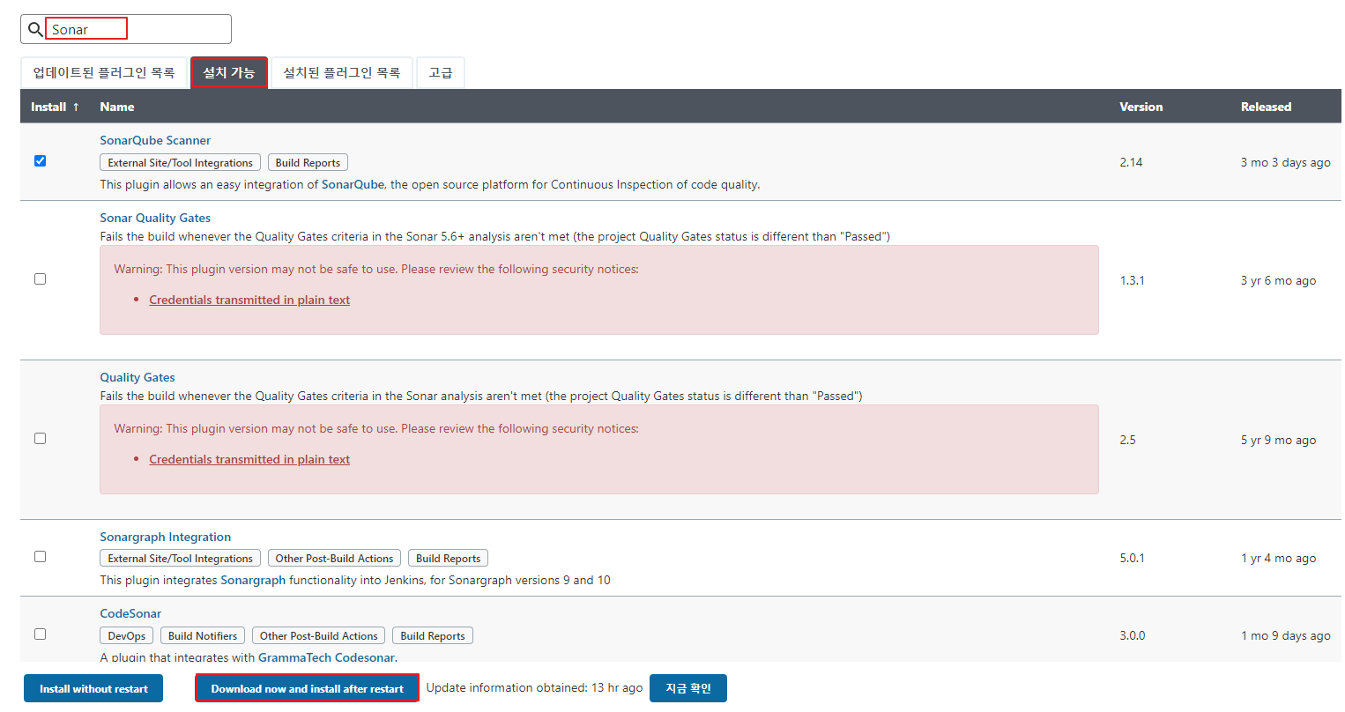
Task: Click the 지금 확인 check now button
Action: click(688, 688)
